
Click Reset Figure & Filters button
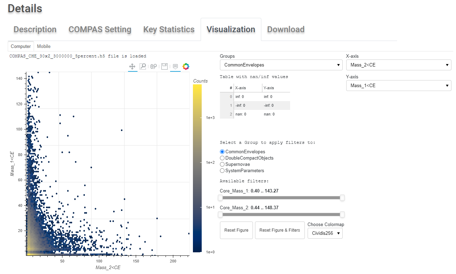[x=280, y=230]
